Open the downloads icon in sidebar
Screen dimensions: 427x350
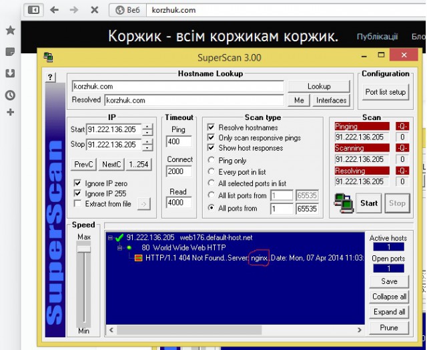click(x=11, y=73)
